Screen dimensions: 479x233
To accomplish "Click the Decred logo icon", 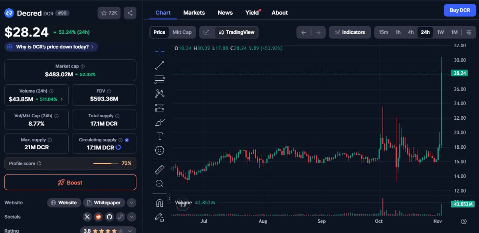I will click(x=9, y=13).
